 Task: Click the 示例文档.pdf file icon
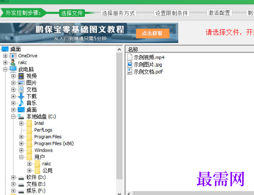tap(130, 72)
